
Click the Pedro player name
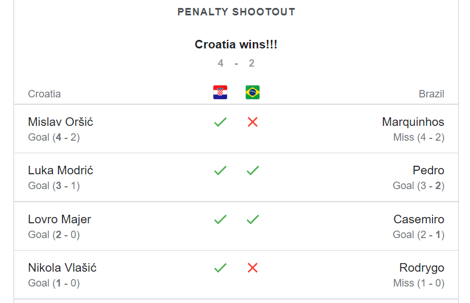tap(428, 170)
